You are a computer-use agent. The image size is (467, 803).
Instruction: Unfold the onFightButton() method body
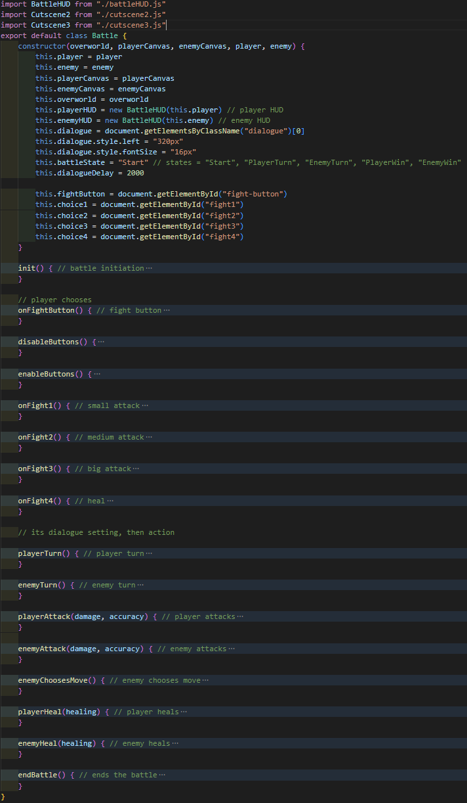167,310
